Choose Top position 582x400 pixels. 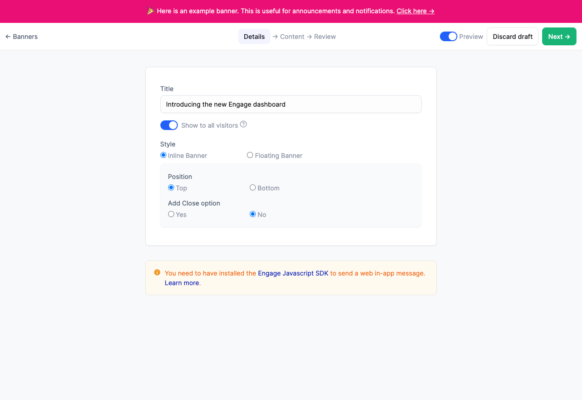pos(171,188)
